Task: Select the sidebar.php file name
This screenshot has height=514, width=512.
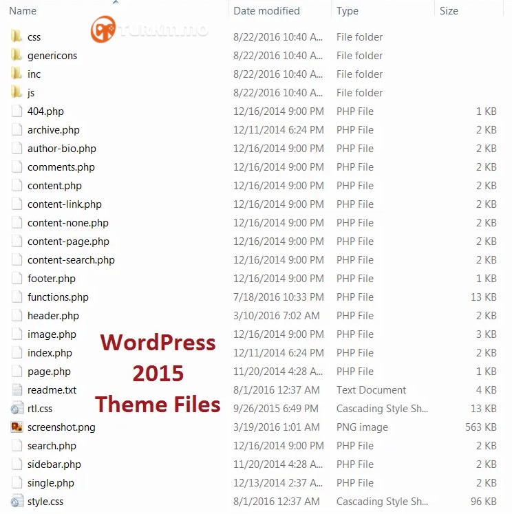Action: point(54,464)
